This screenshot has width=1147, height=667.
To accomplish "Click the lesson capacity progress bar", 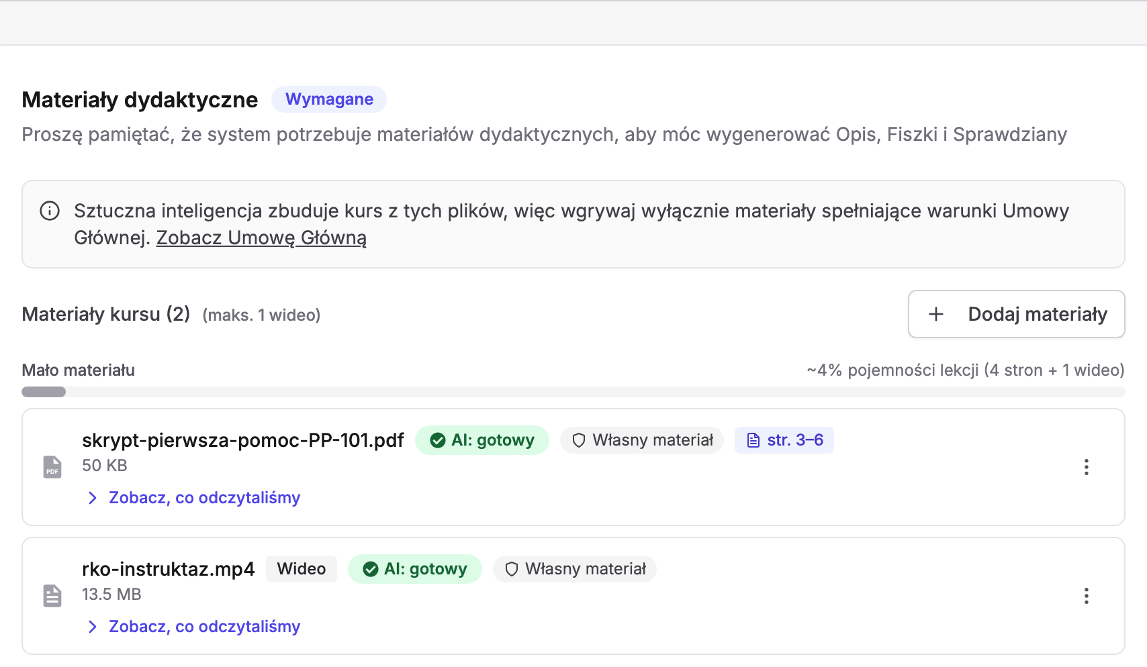I will (573, 392).
